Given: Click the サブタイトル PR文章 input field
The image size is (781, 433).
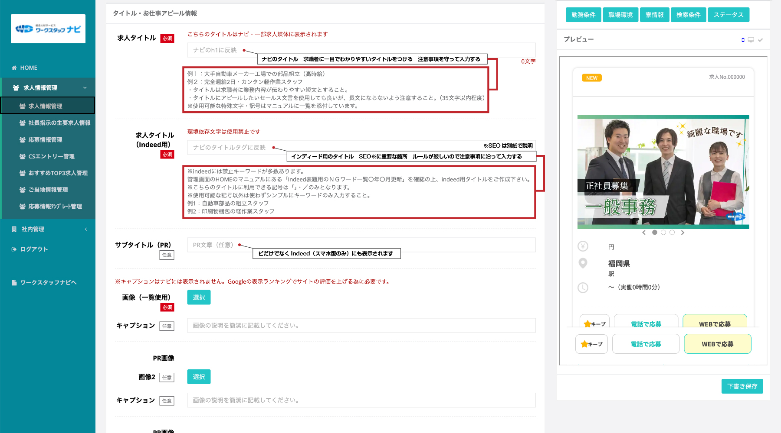Looking at the screenshot, I should coord(361,245).
